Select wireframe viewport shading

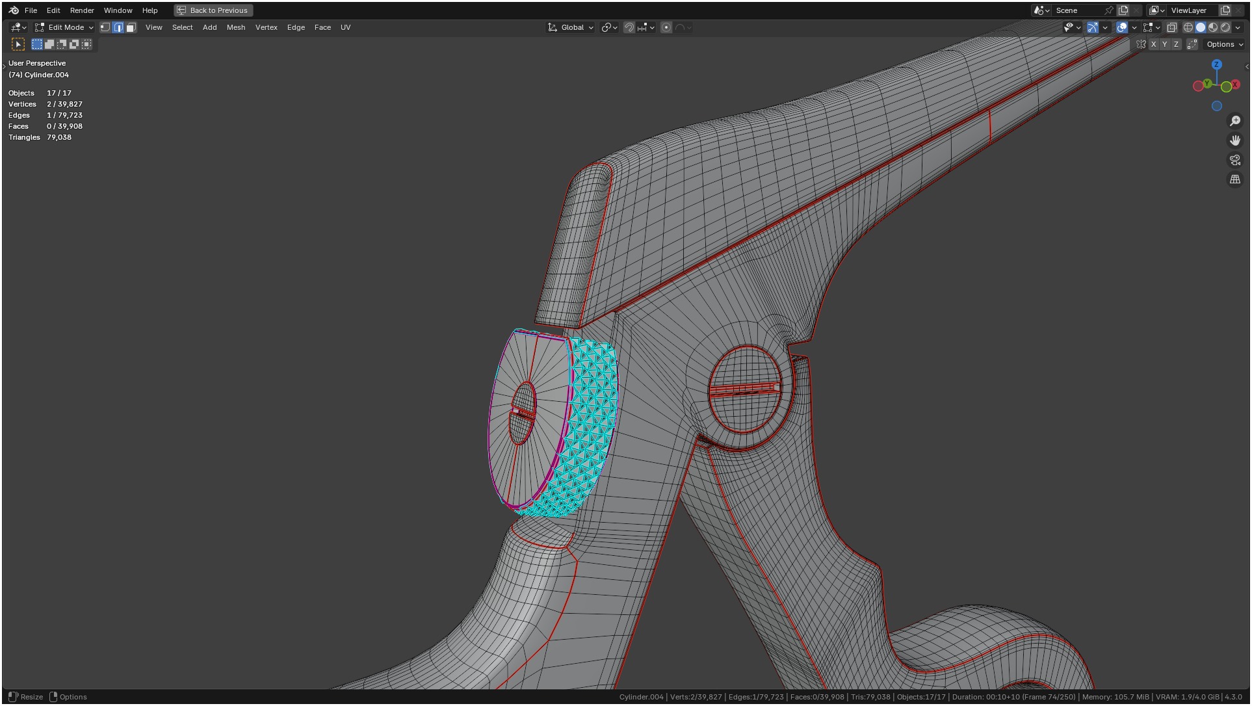coord(1188,27)
